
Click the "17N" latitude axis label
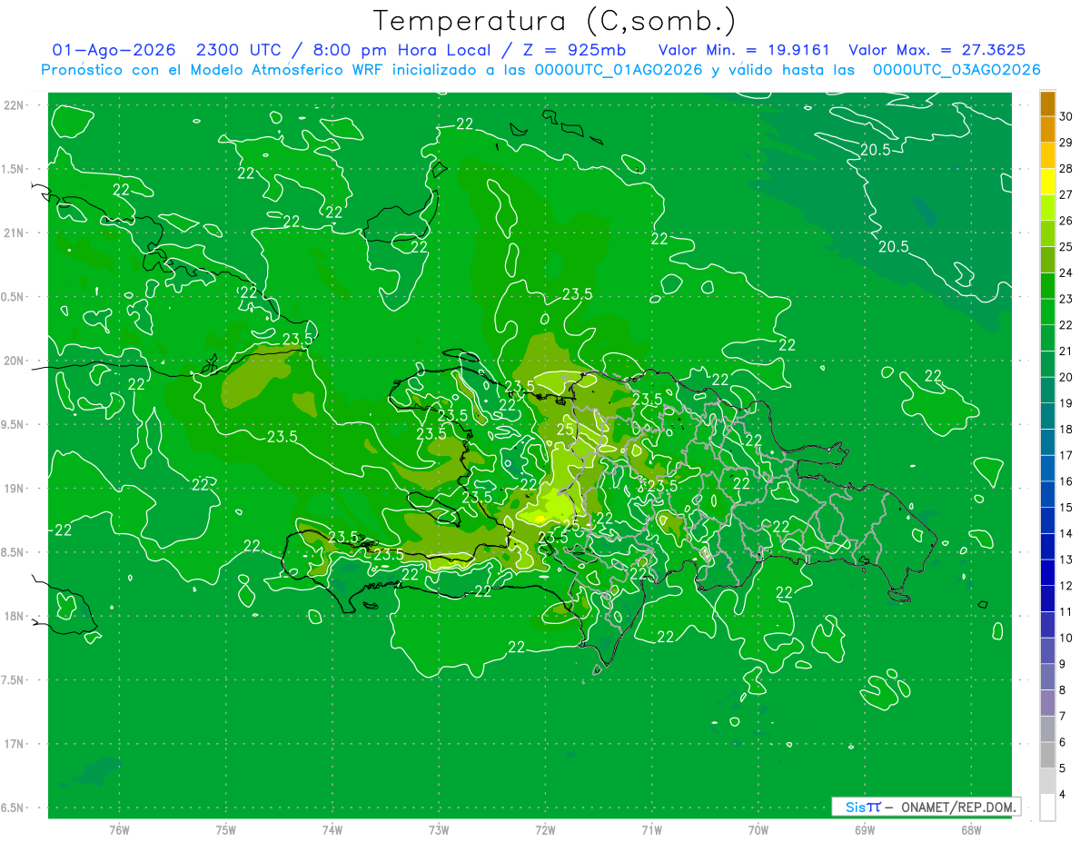click(15, 744)
